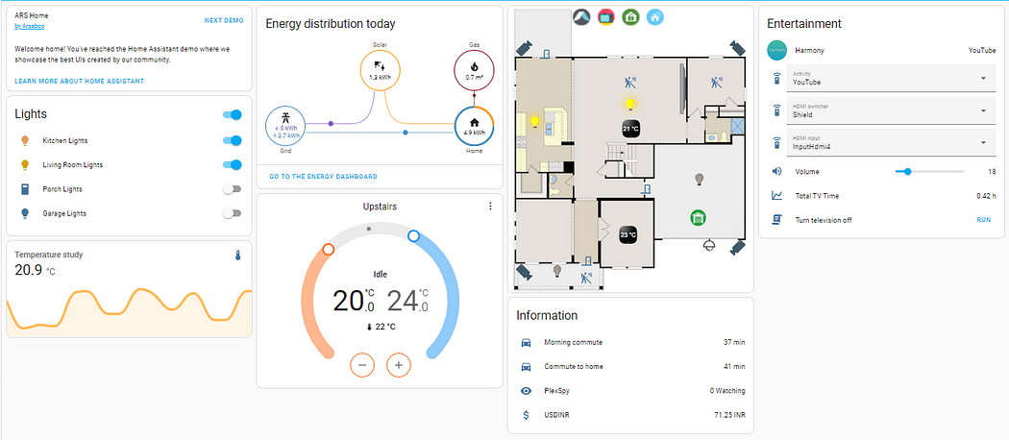
Task: Click the green house lock icon above floorplan
Action: 630,17
